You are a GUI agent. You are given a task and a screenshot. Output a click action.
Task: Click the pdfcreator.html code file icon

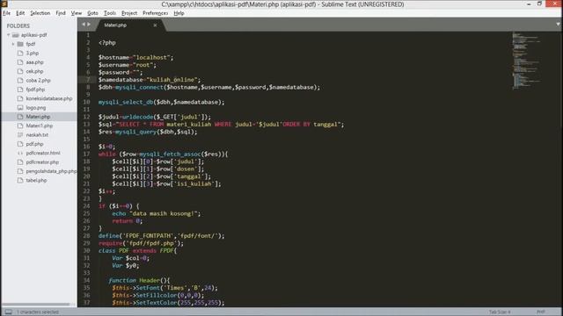click(20, 153)
